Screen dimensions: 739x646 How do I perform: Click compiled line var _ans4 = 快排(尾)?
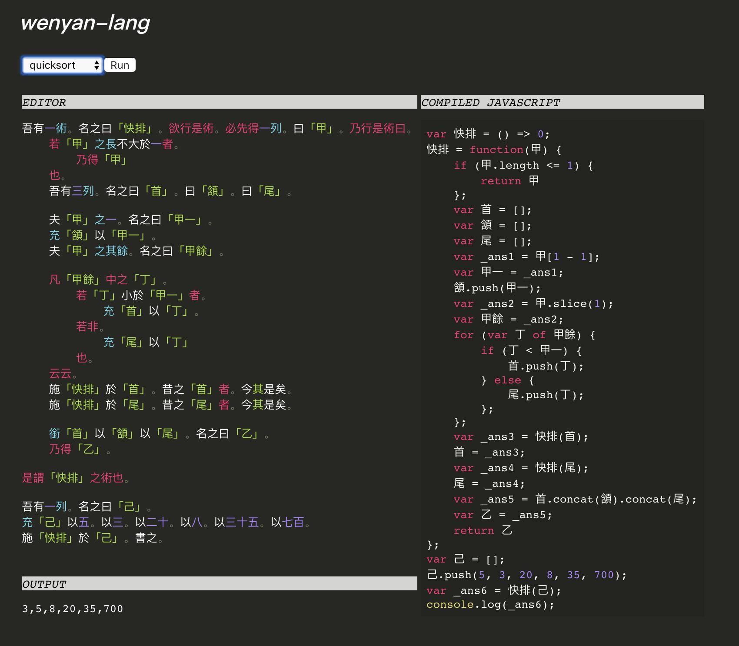(x=521, y=468)
